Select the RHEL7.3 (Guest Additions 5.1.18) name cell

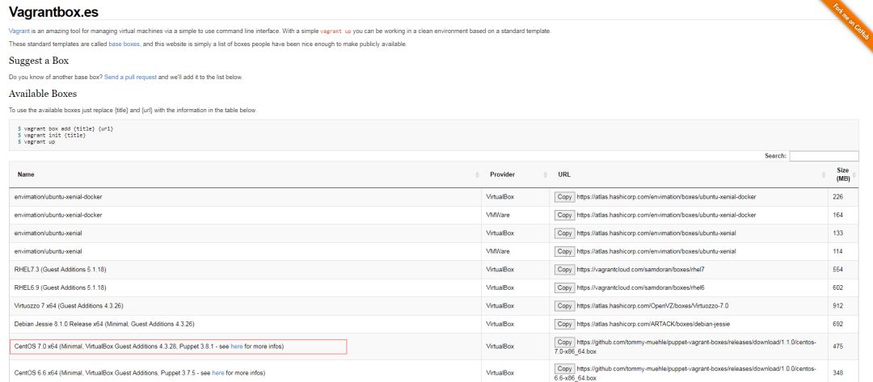pos(245,270)
